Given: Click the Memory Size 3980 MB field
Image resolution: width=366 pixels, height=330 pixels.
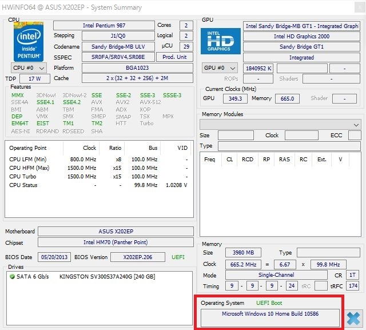Looking at the screenshot, I should [x=243, y=253].
